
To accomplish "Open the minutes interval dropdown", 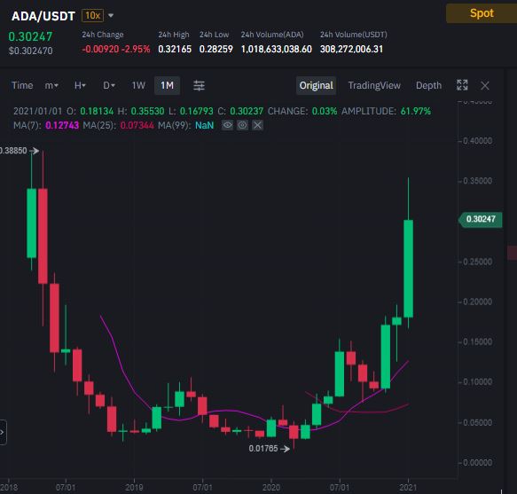I will (51, 86).
